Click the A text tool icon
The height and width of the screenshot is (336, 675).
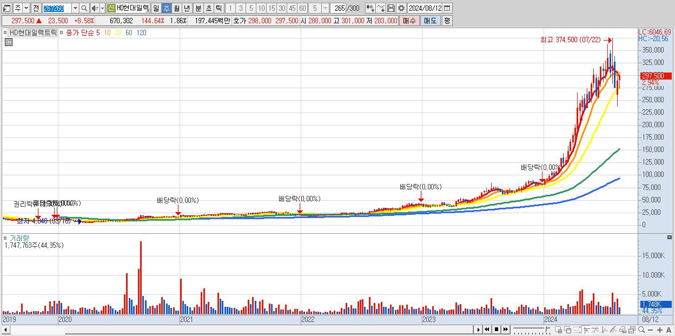669,330
